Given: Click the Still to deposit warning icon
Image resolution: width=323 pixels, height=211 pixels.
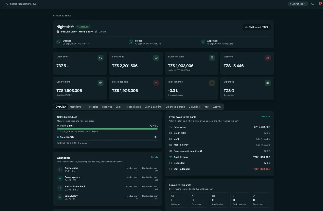Looking at the screenshot, I should click(x=156, y=83).
